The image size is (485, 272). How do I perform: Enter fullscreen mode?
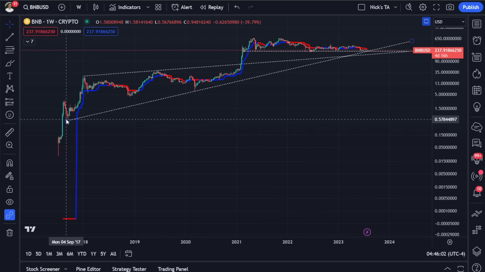coord(436,7)
